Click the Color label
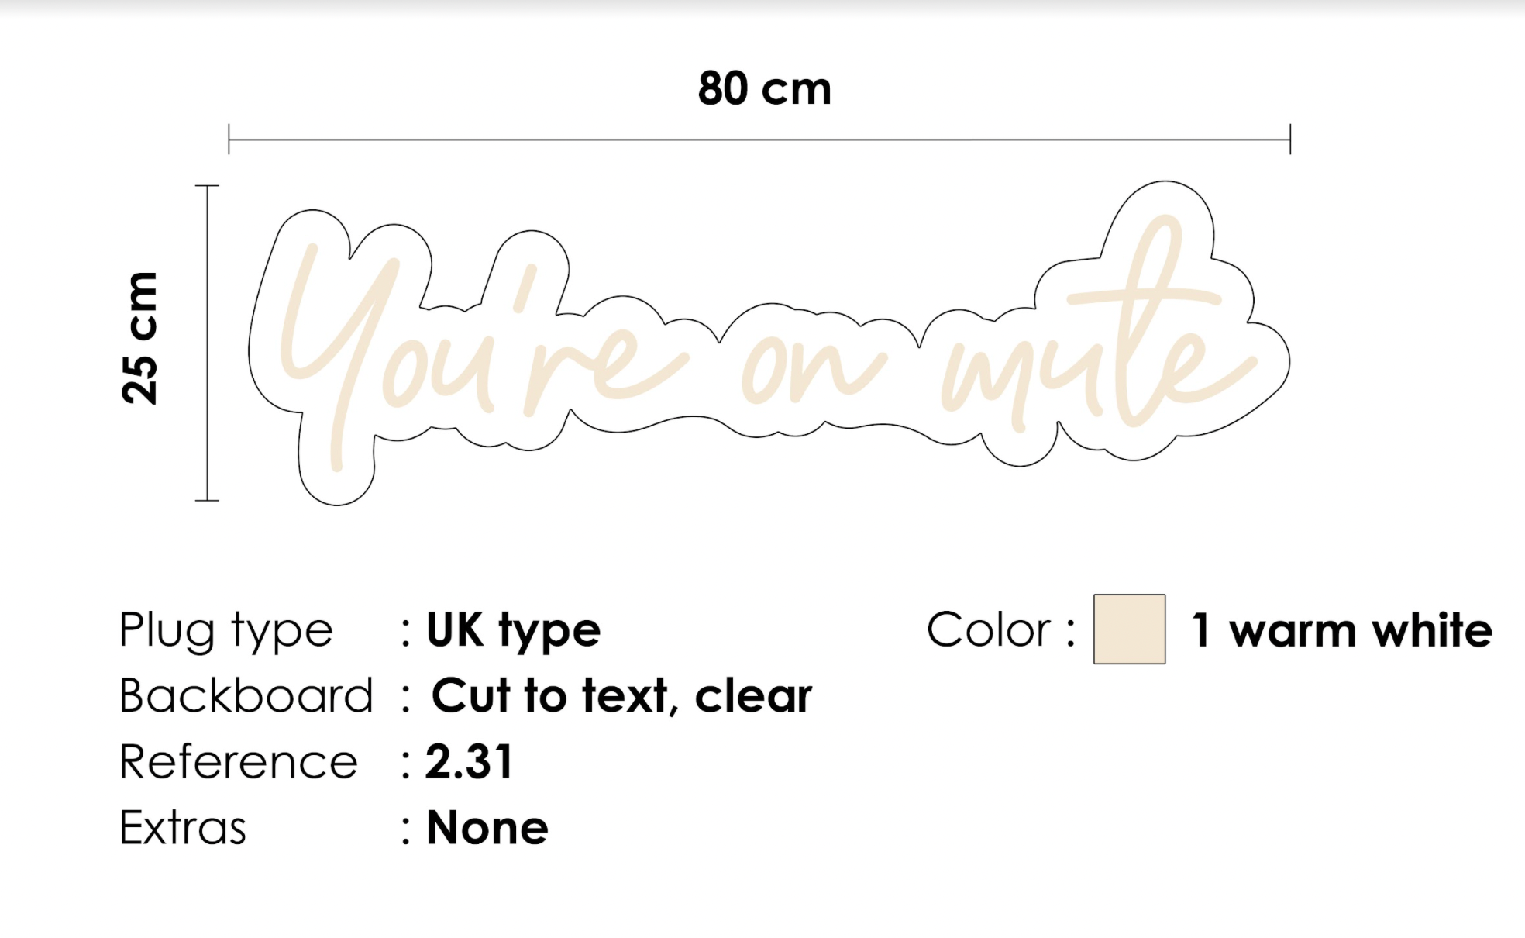The width and height of the screenshot is (1525, 938). click(1001, 629)
